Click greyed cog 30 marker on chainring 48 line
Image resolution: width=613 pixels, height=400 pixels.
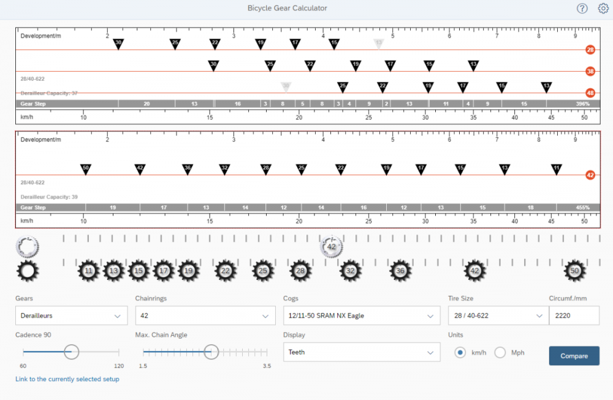coord(286,87)
